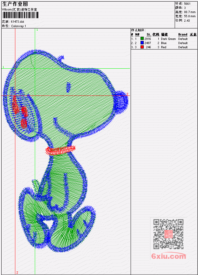This screenshot has width=198, height=275.
Task: Click green marker 1 at the left of the horizontal guide
Action: (x=3, y=67)
